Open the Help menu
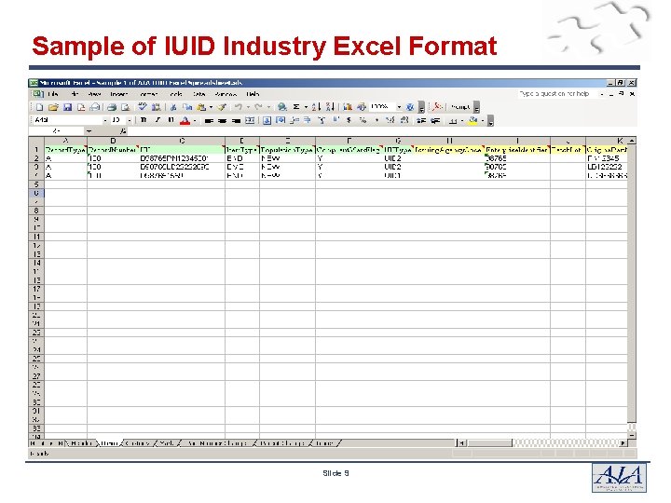671x503 pixels. pyautogui.click(x=253, y=94)
